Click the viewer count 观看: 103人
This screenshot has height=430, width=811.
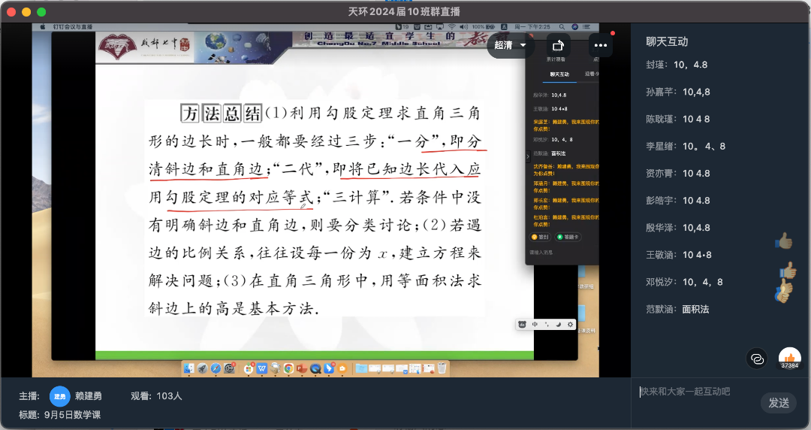(x=156, y=396)
